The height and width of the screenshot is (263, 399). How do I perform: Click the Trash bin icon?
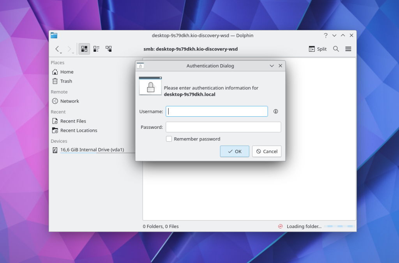(55, 81)
